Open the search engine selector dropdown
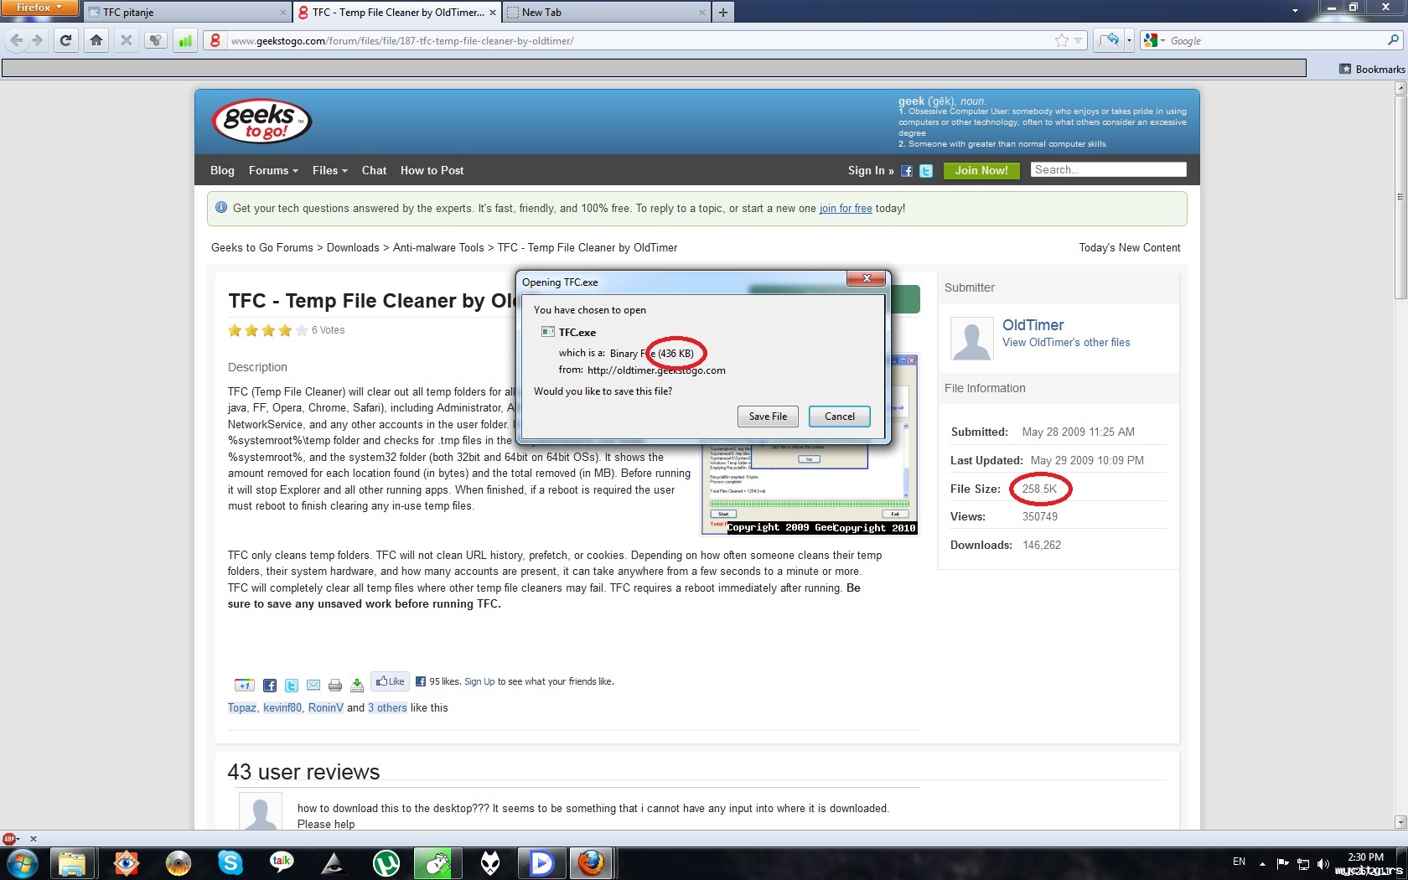Screen dimensions: 1408x880 pos(1154,40)
